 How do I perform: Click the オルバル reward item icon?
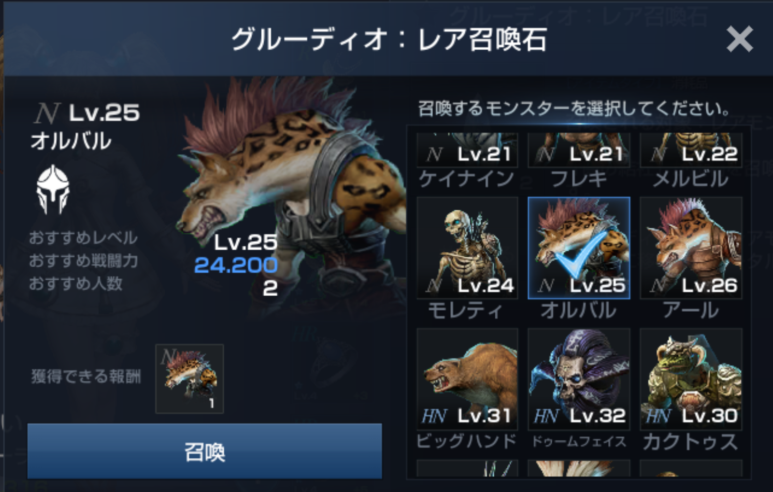coord(189,379)
